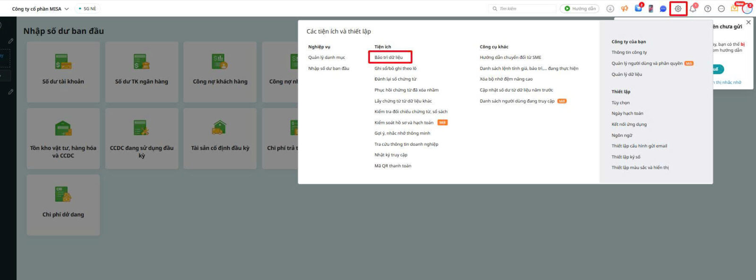
Task: Open the notifications bell
Action: pos(693,8)
